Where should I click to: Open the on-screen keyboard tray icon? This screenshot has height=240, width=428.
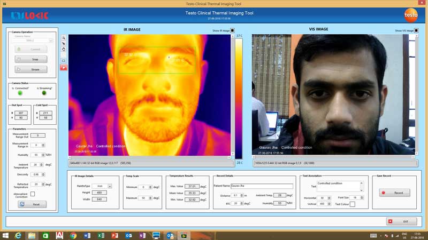coord(373,236)
